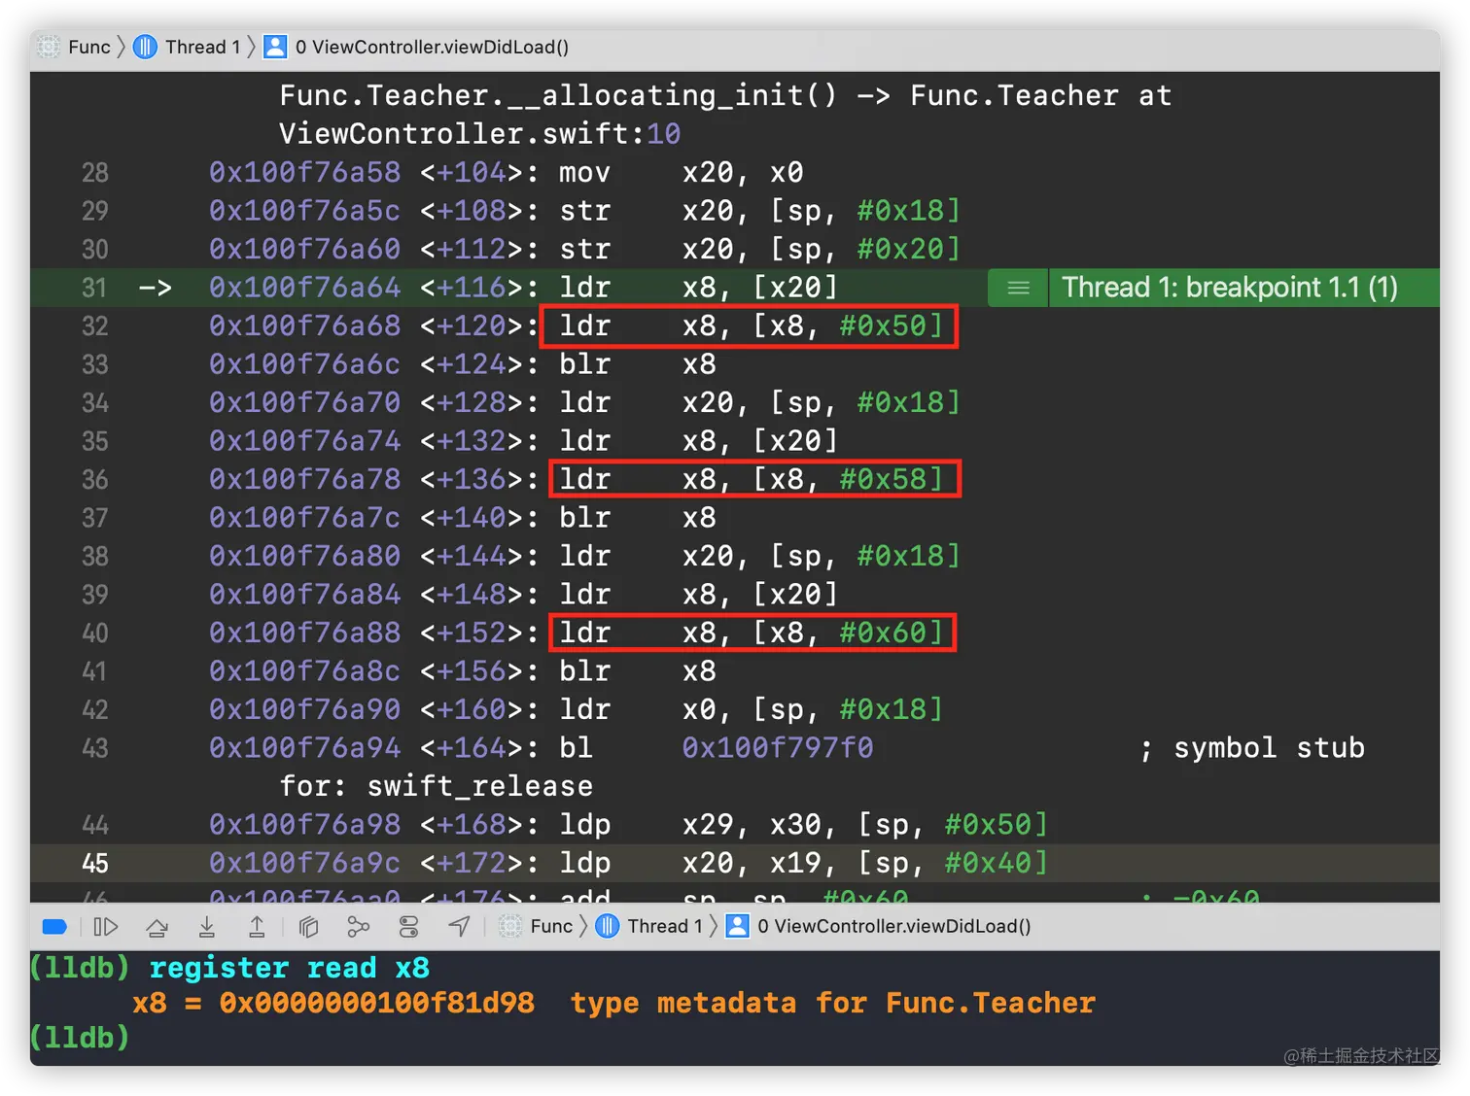The image size is (1470, 1096).
Task: Open the Debug View Hierarchy icon
Action: (308, 927)
